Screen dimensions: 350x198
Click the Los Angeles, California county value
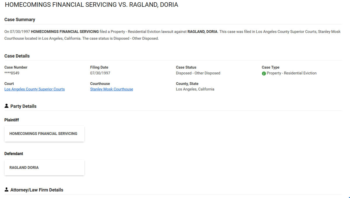[x=195, y=89]
